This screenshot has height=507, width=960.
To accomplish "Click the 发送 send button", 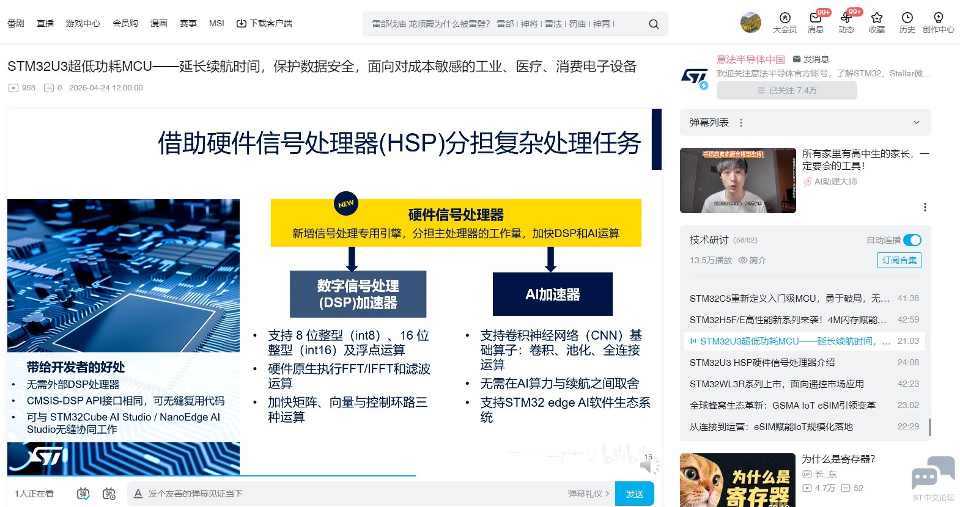I will [635, 494].
